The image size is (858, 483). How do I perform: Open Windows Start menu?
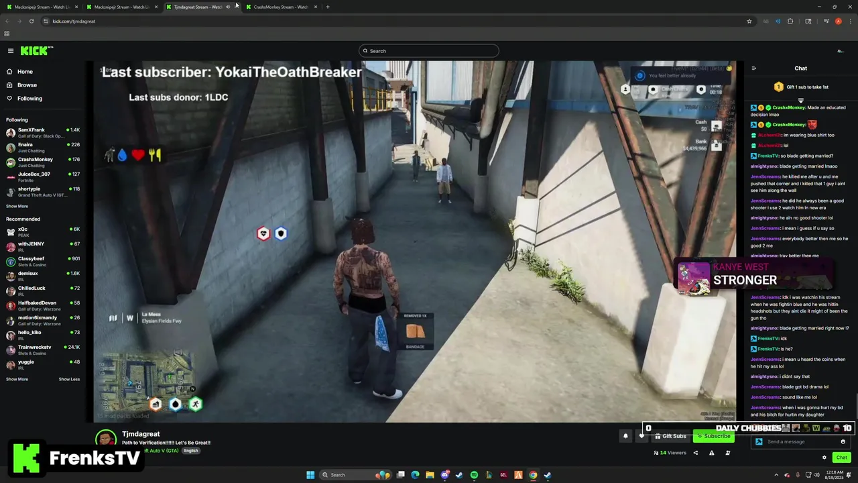pos(310,475)
